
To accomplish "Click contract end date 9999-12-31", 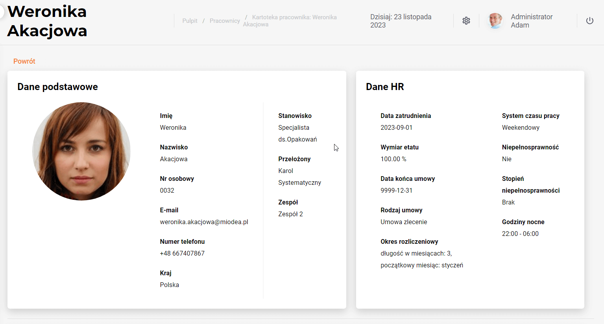I will (396, 190).
